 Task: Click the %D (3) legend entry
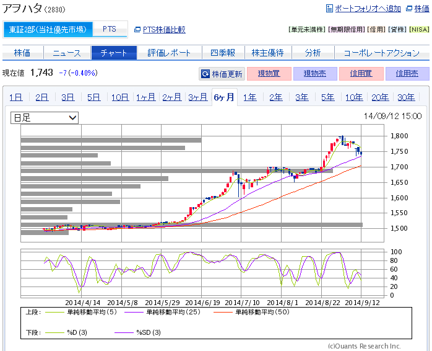click(x=66, y=332)
